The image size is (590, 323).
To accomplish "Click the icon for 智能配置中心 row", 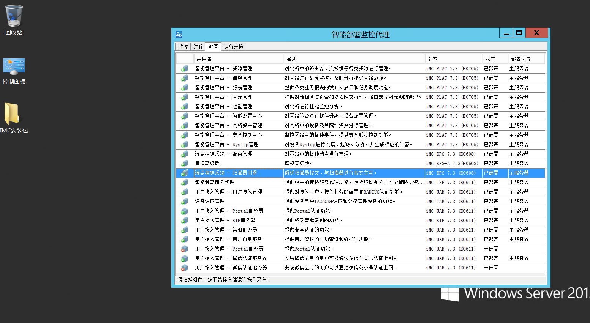I will tap(185, 116).
